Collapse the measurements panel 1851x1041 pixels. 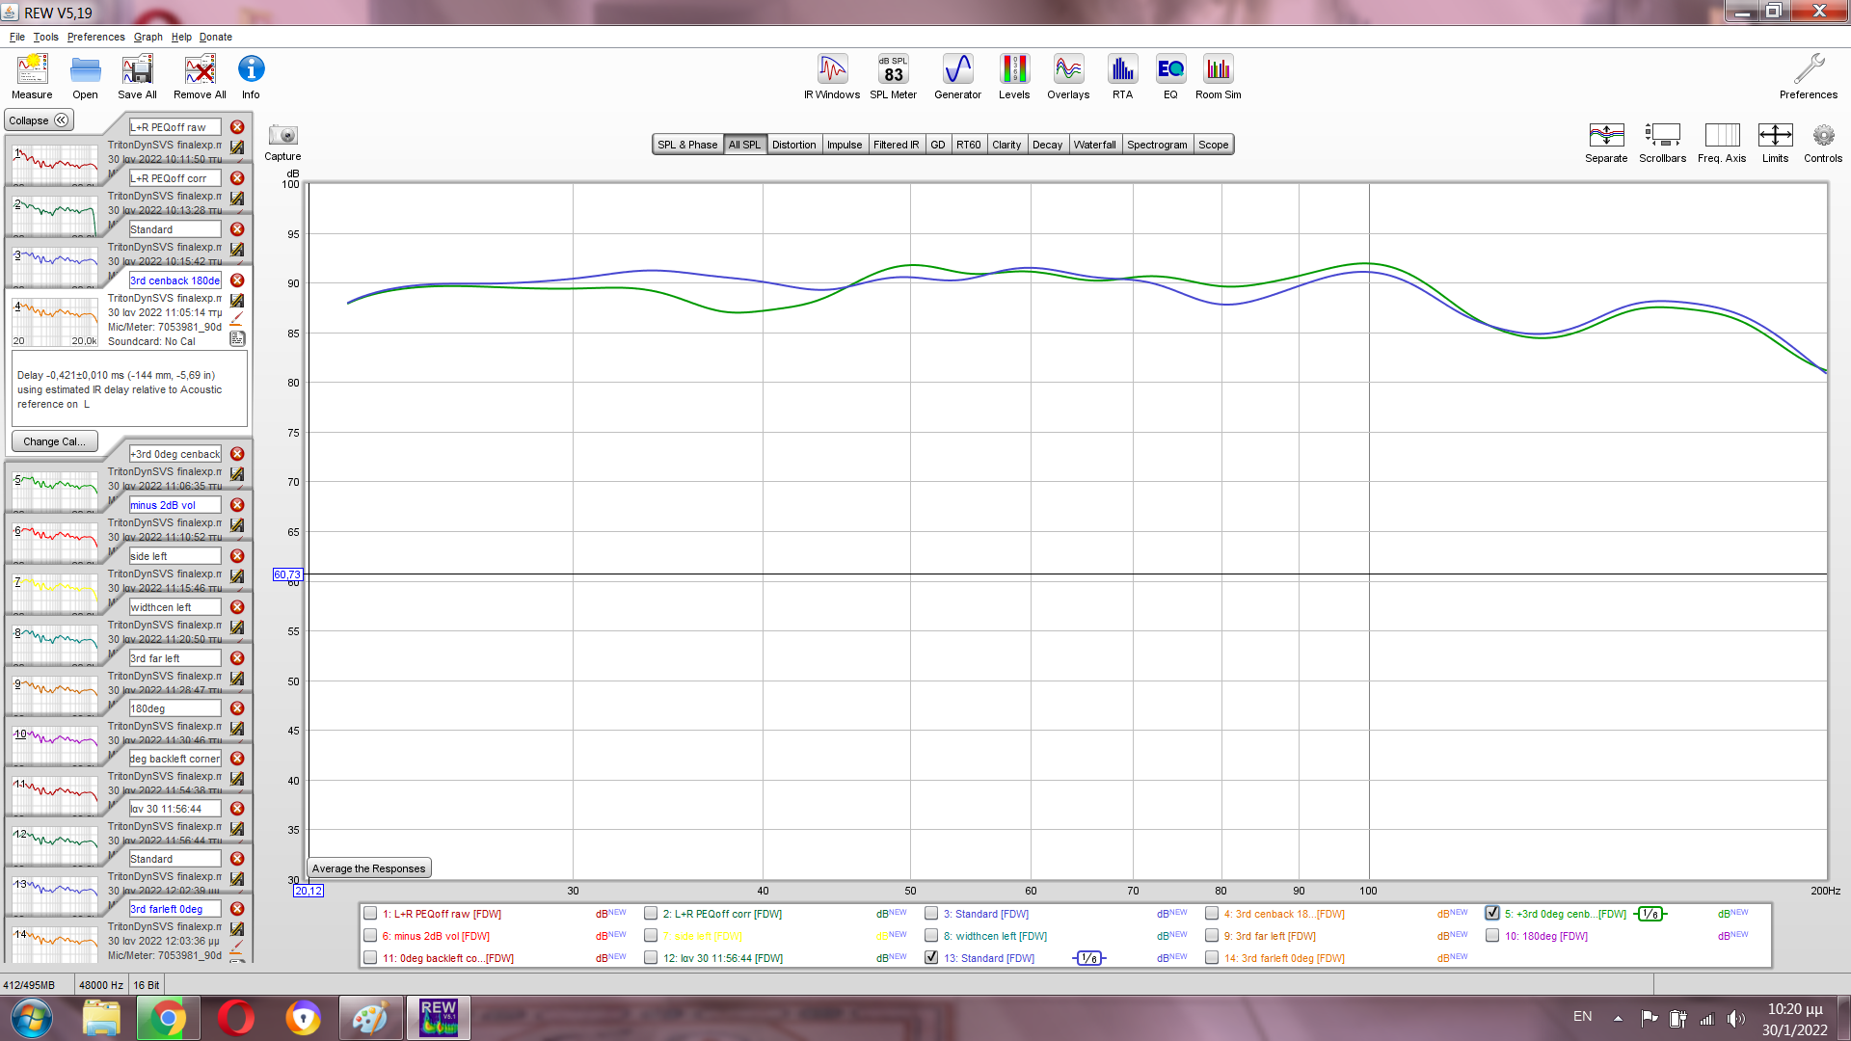pyautogui.click(x=39, y=120)
